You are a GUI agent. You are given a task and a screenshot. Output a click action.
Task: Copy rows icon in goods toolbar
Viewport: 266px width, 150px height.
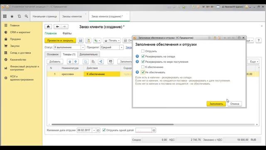(86, 62)
